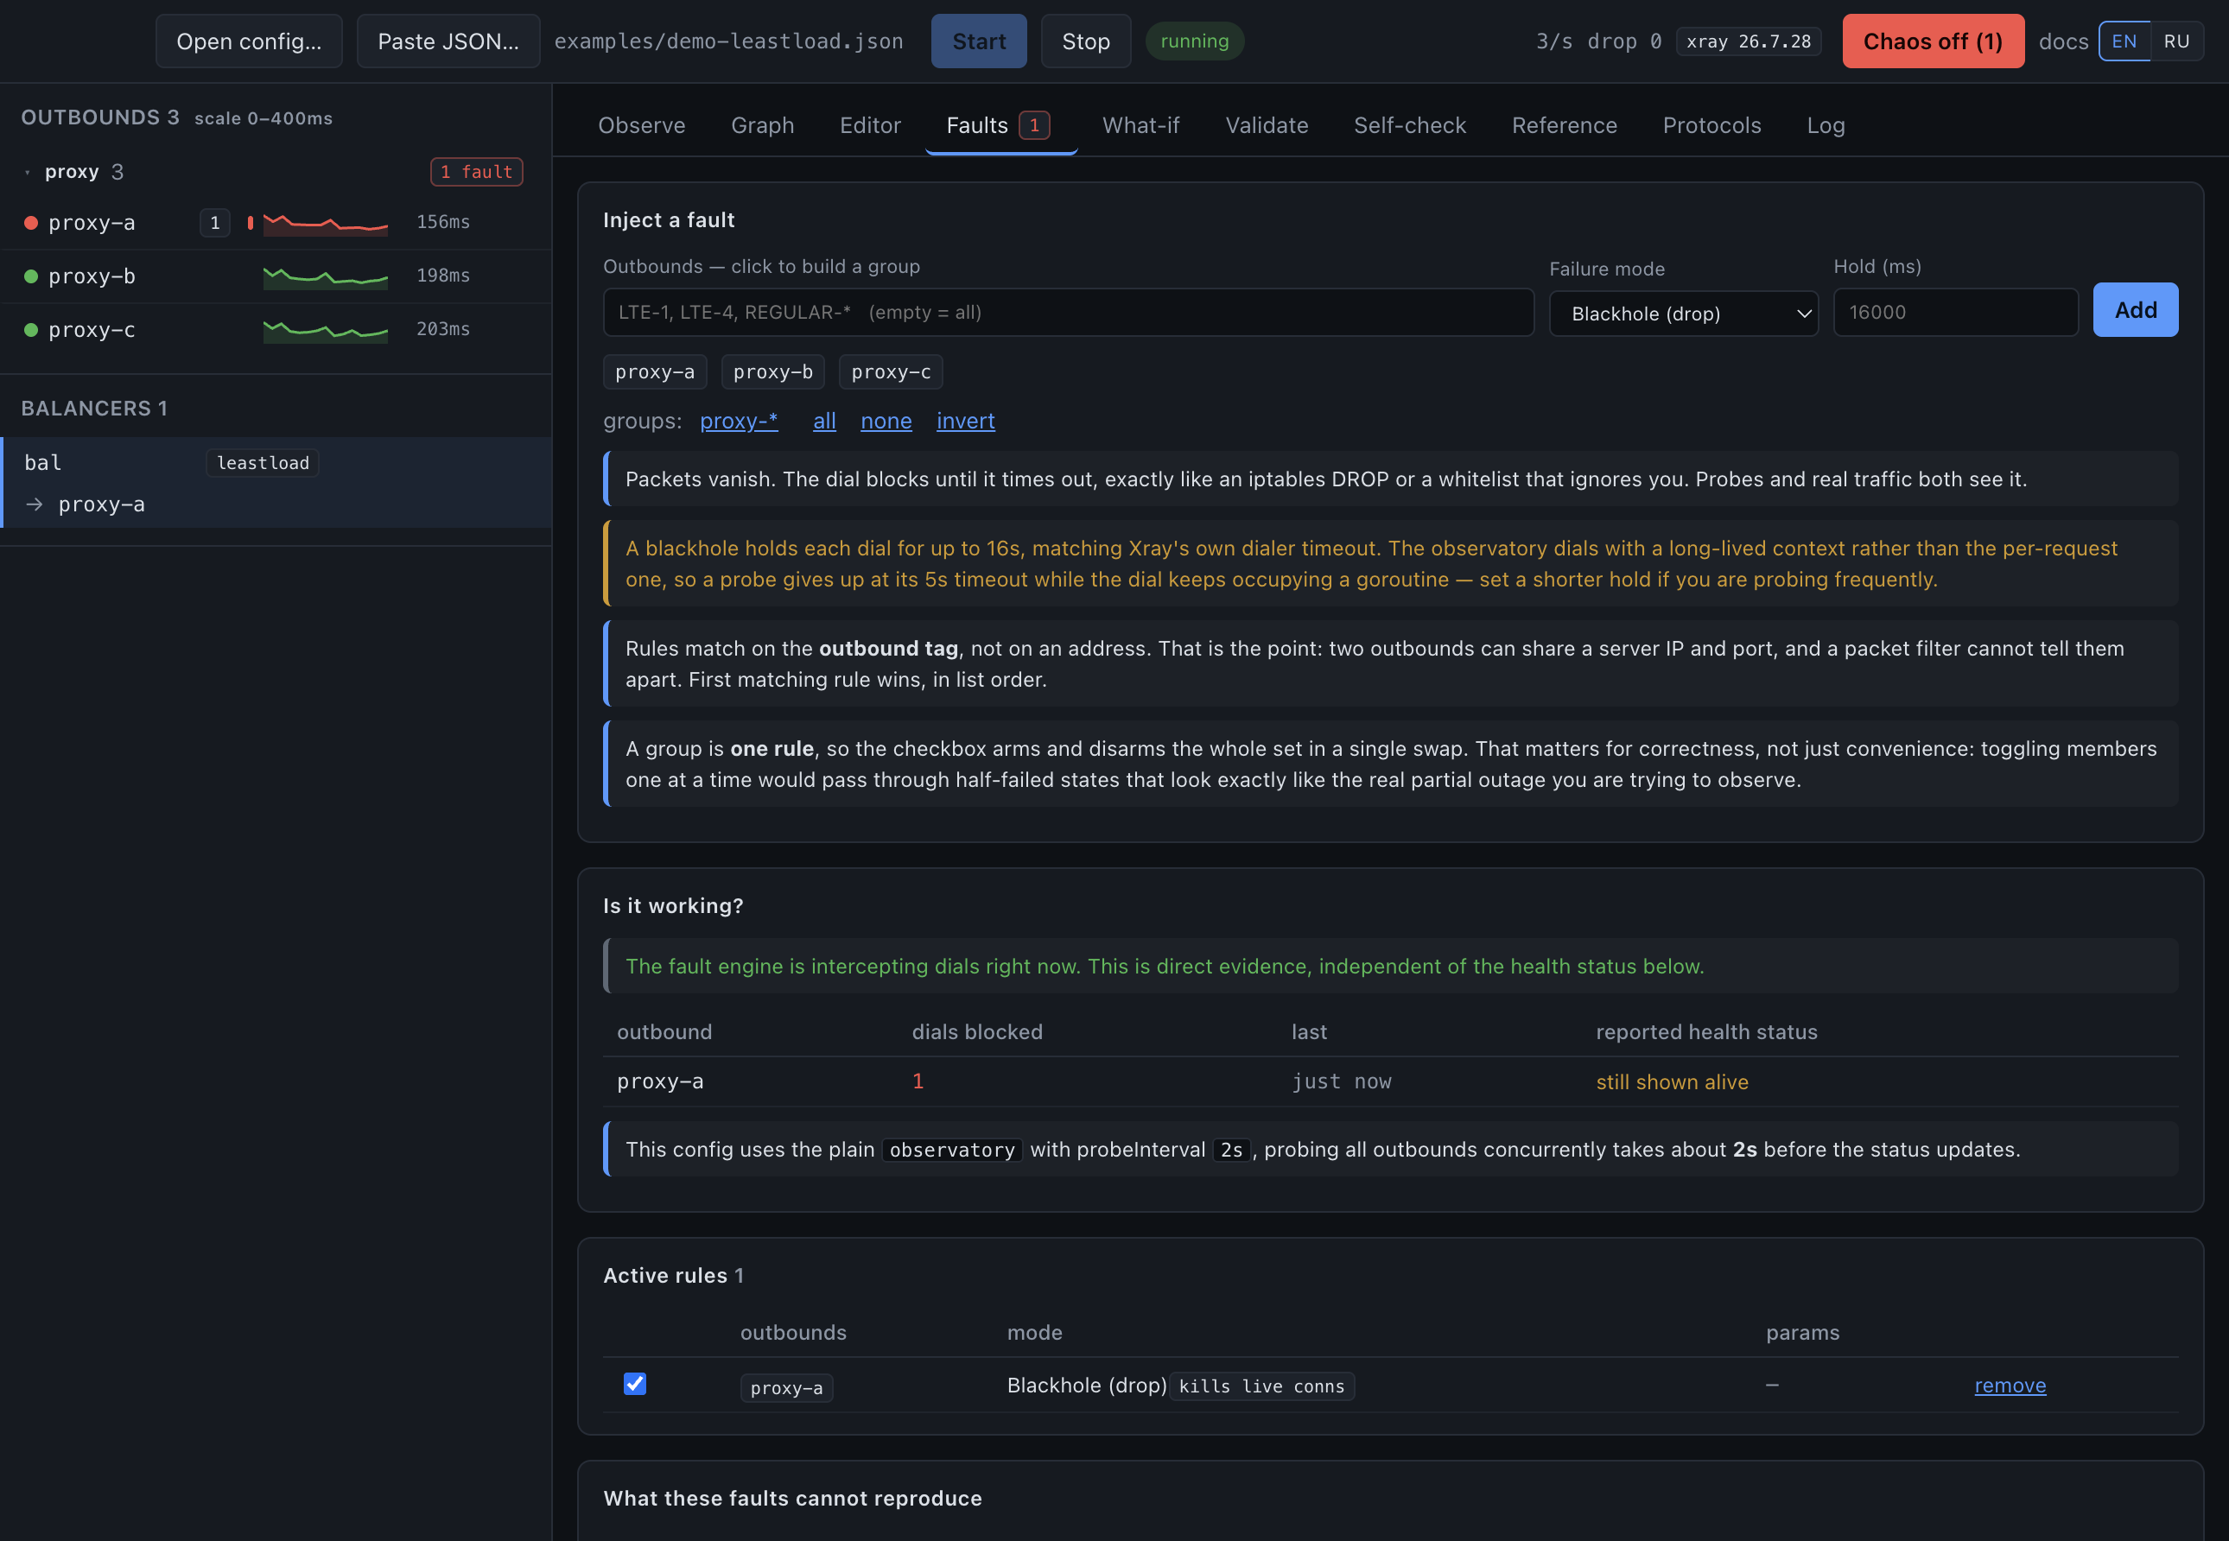Click the '156ms' latency value

pos(443,222)
